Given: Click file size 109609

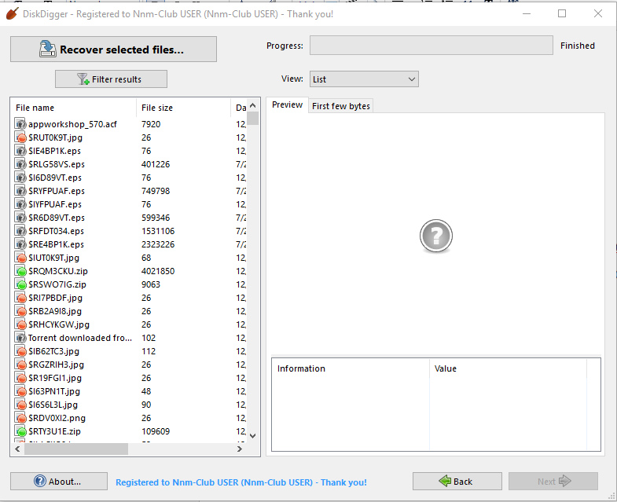Looking at the screenshot, I should coord(156,431).
